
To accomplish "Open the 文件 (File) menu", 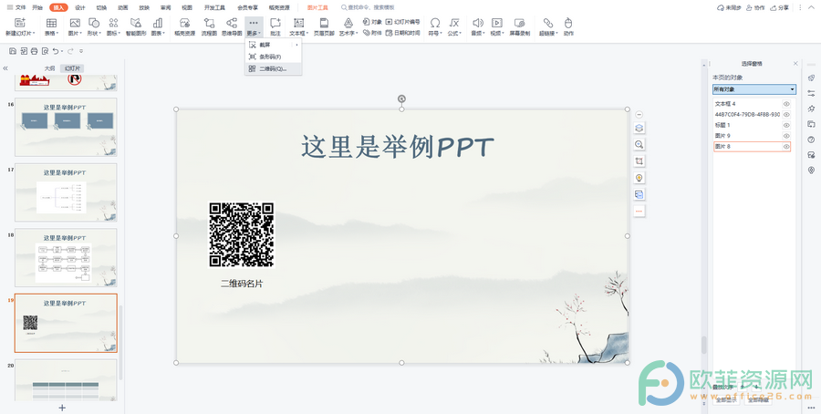I will coord(16,8).
